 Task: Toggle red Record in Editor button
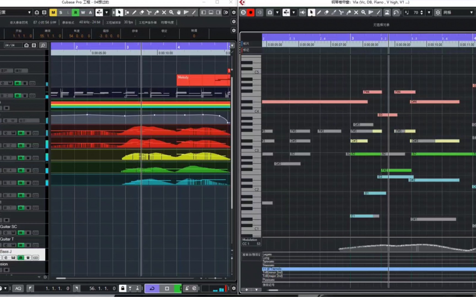coord(251,12)
